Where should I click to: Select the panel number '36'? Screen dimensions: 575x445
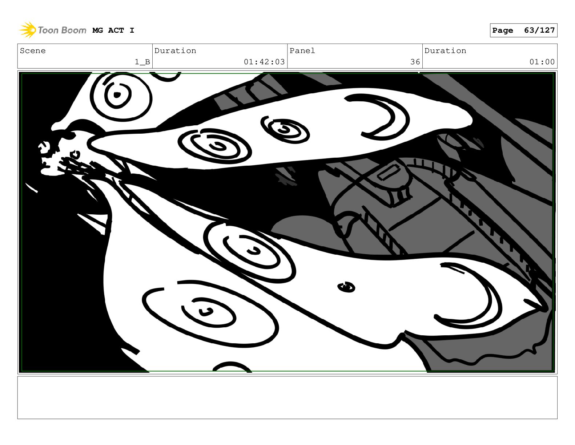pos(415,62)
